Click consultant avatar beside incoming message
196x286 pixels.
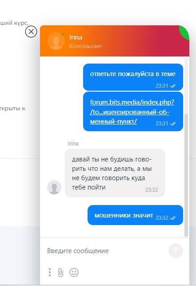point(54,187)
